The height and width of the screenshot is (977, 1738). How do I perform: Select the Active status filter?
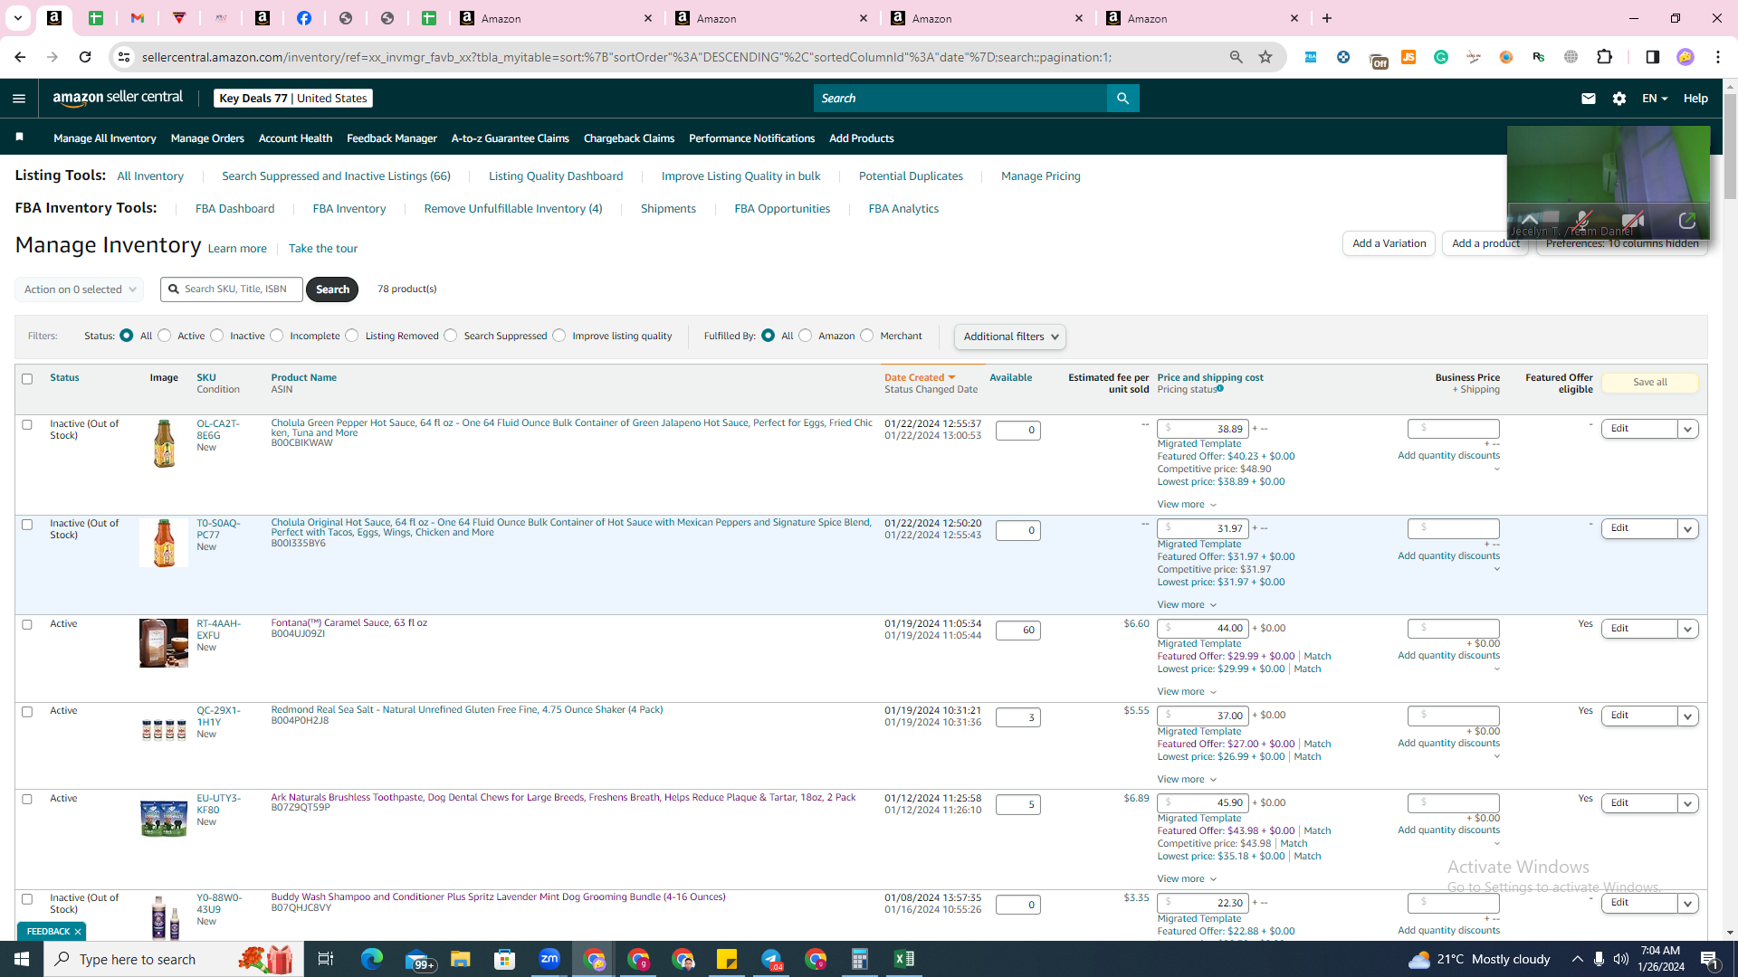(165, 336)
